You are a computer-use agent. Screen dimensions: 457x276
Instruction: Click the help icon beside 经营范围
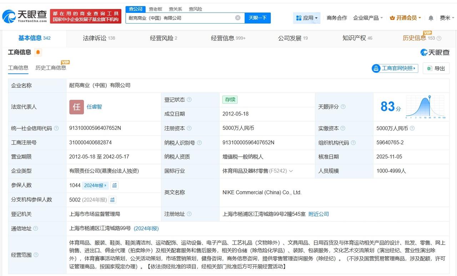[36, 255]
